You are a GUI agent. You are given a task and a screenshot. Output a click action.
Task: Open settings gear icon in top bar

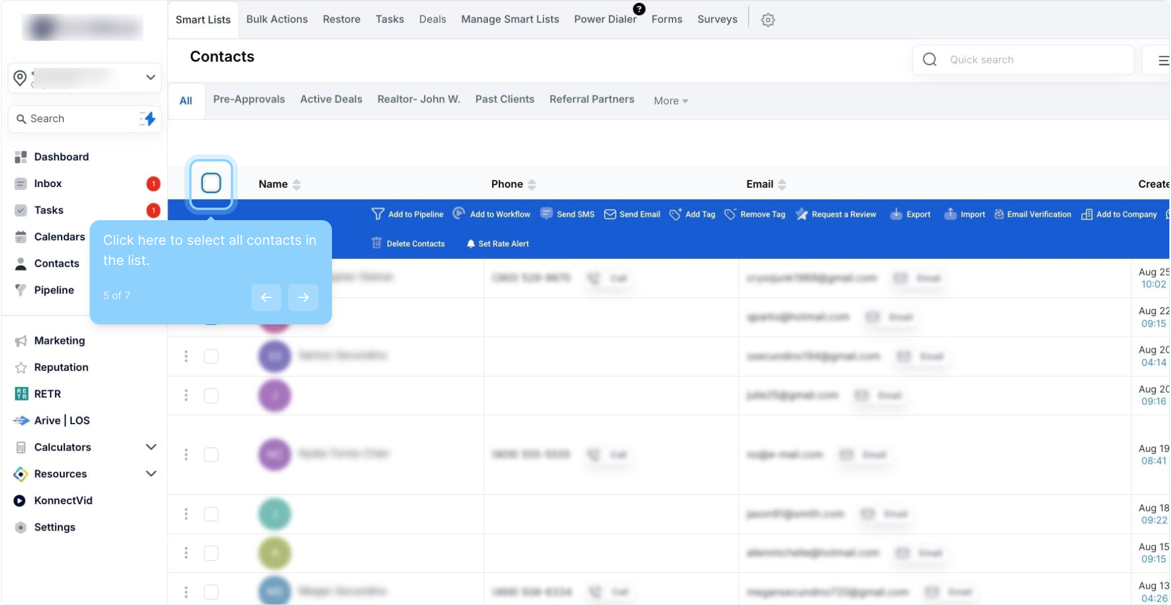pyautogui.click(x=768, y=20)
